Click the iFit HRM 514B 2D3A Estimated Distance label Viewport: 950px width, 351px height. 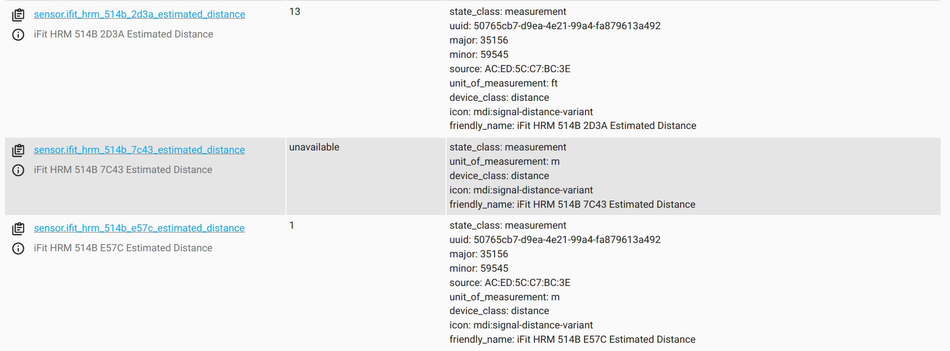click(123, 34)
